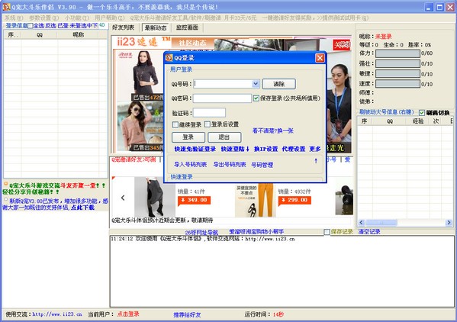Image resolution: width=457 pixels, height=322 pixels.
Task: Open 号码管理 link
Action: 262,165
